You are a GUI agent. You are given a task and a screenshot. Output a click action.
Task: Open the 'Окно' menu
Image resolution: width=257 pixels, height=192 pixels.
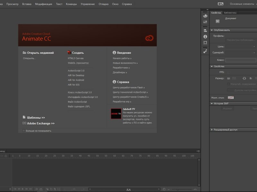click(115, 4)
